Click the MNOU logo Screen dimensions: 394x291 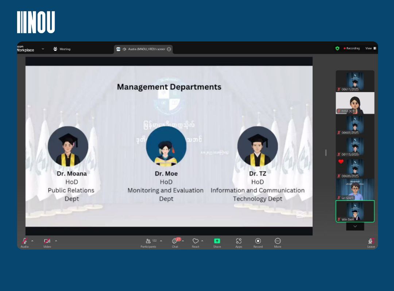tap(36, 22)
